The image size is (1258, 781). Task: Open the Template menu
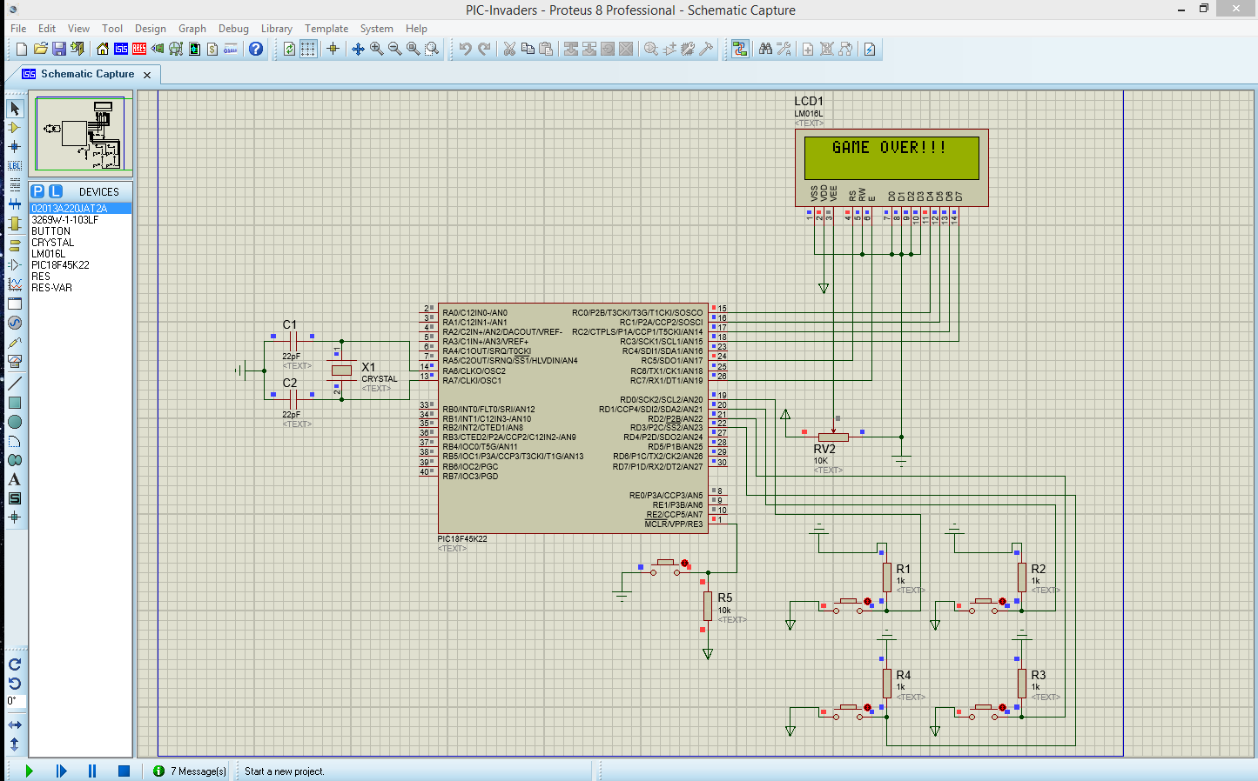[x=326, y=29]
